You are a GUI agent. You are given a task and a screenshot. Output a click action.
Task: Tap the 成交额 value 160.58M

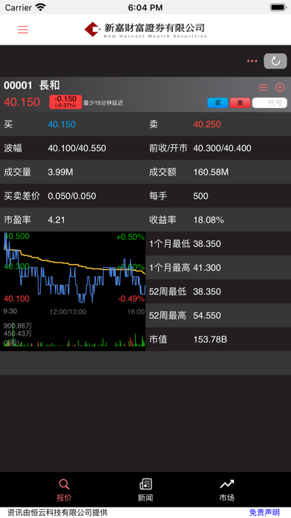coord(211,172)
